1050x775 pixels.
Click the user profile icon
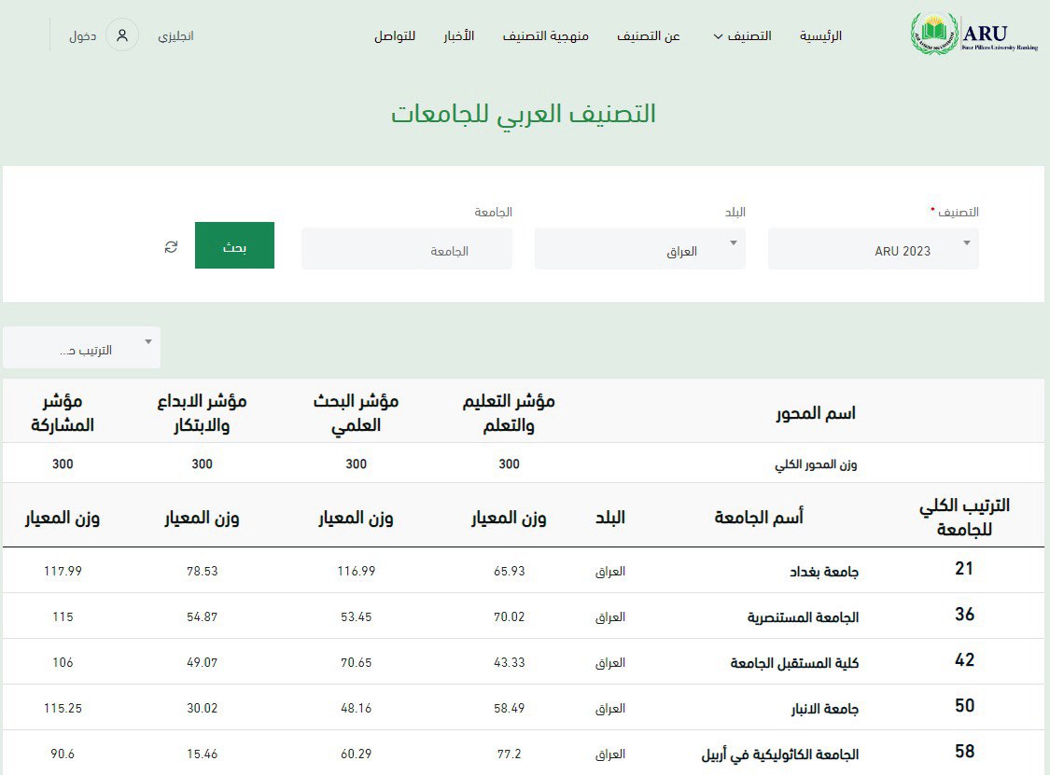click(122, 35)
